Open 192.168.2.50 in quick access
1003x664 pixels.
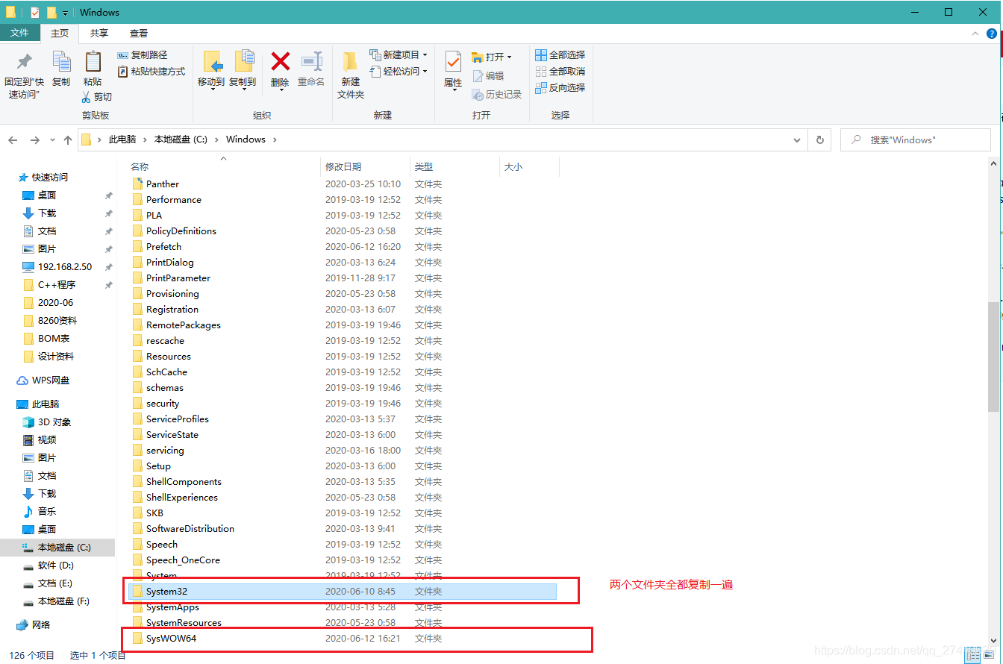[x=65, y=267]
